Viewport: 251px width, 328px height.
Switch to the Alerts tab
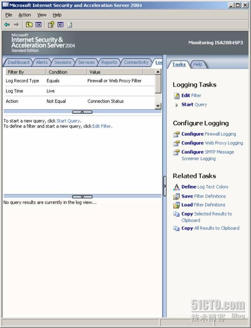(x=42, y=62)
